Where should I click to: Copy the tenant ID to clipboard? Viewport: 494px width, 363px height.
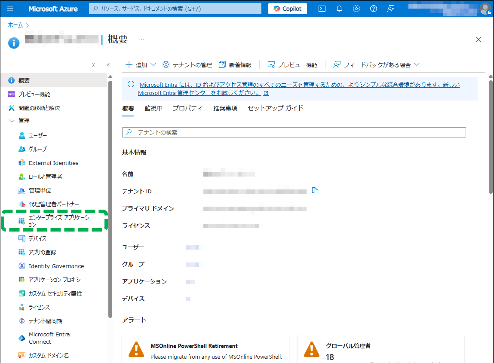click(315, 191)
